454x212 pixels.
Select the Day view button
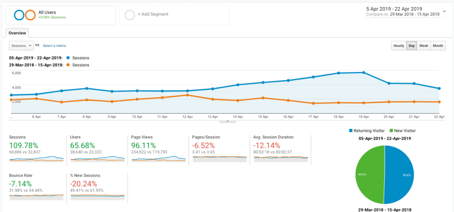(x=412, y=46)
